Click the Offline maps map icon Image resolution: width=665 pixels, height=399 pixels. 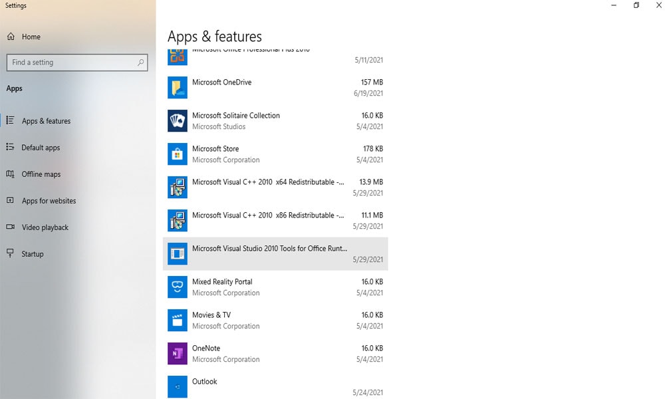(x=10, y=174)
